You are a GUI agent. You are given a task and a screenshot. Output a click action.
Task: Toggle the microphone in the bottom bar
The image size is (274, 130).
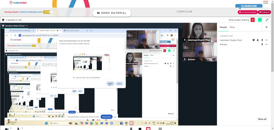(x=18, y=129)
